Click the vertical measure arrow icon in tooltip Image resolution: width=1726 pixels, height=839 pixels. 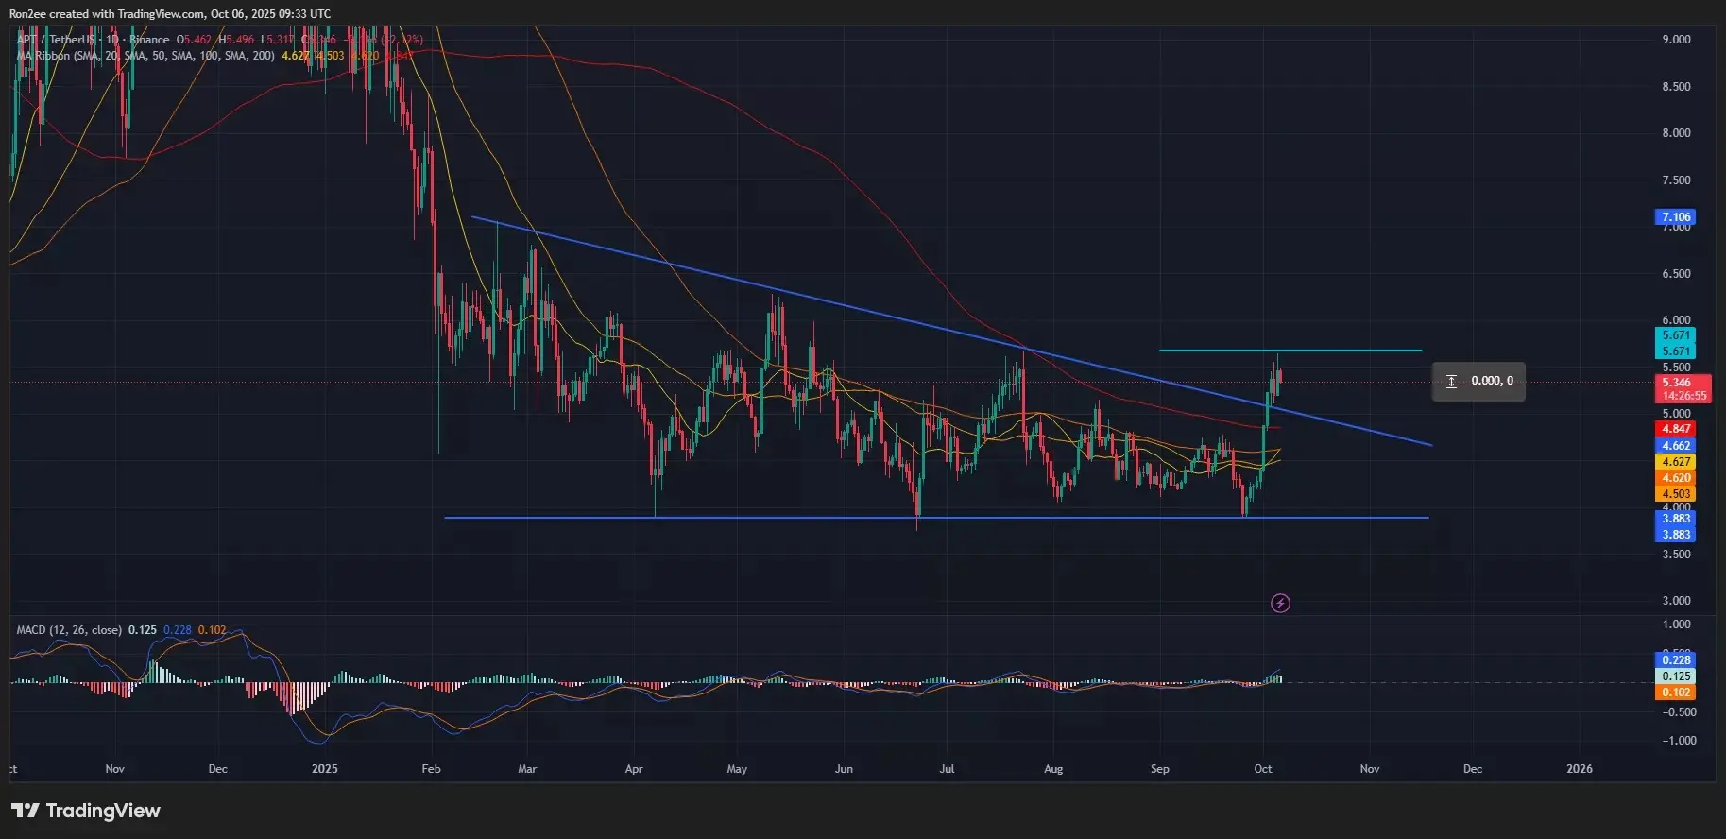click(x=1451, y=381)
